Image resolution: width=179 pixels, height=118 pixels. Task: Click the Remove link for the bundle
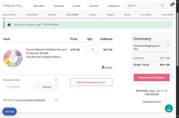108,67
